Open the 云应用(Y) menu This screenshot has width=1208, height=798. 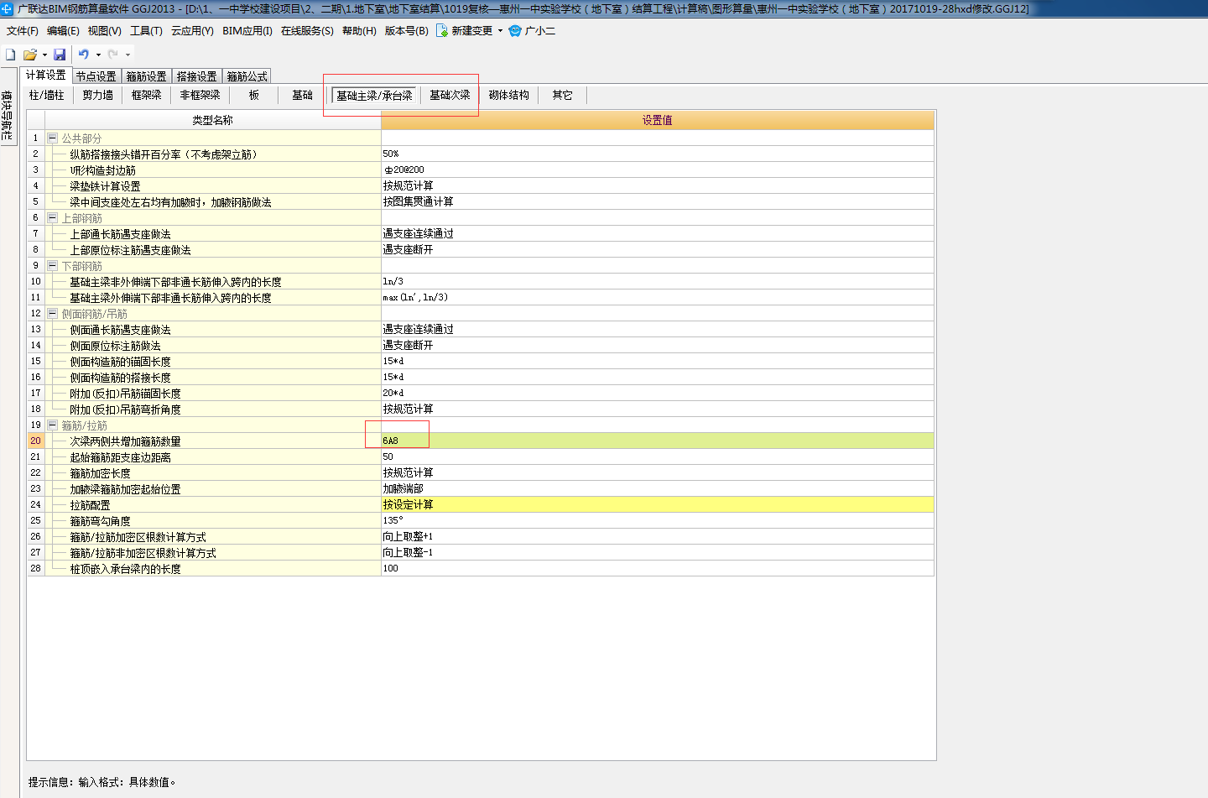click(192, 30)
